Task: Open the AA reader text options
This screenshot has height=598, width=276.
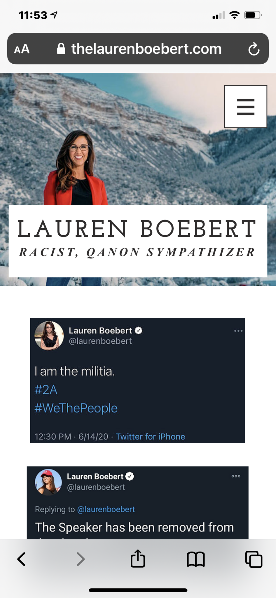Action: (22, 49)
